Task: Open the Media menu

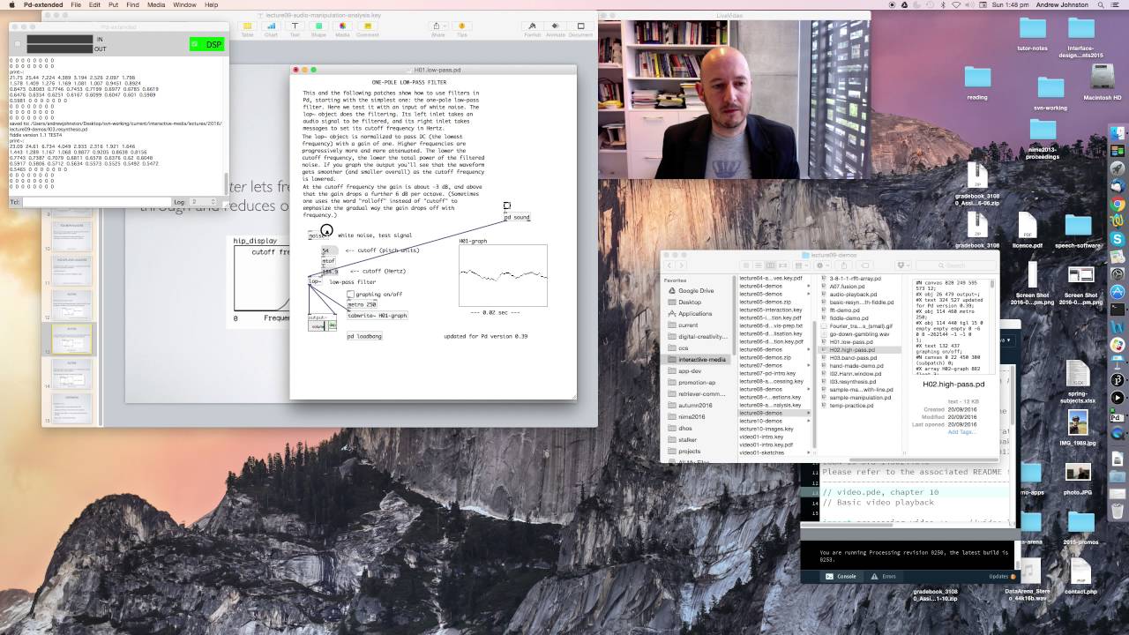Action: (156, 4)
